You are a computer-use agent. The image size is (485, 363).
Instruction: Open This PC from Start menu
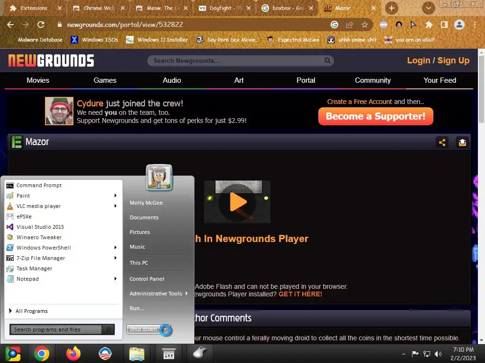click(139, 263)
